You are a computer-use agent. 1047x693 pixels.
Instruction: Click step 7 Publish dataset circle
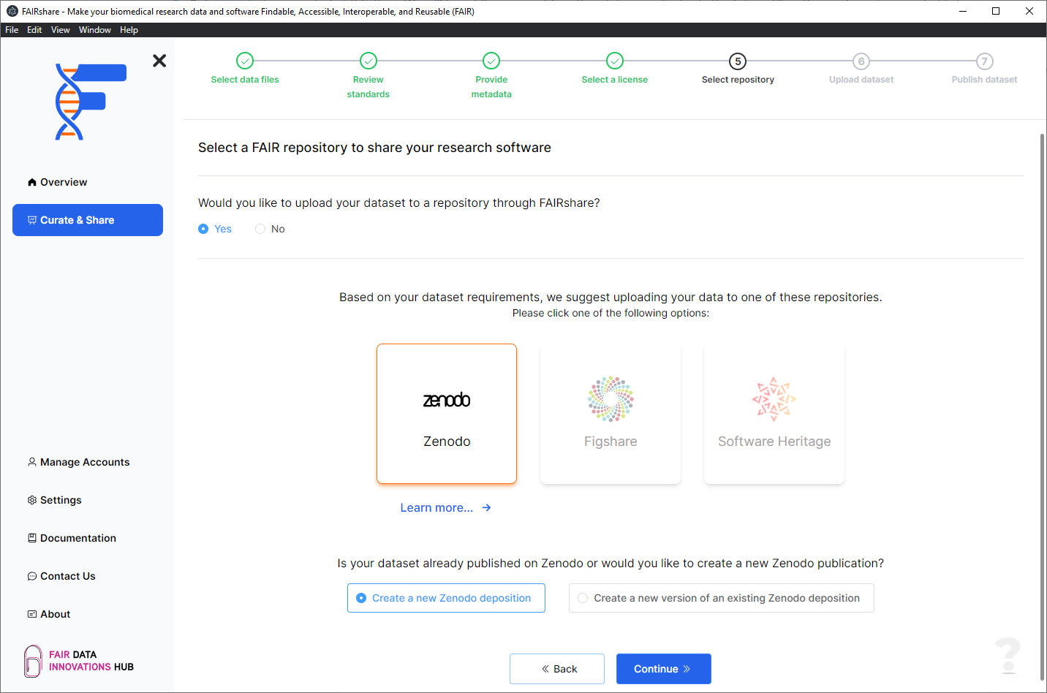(x=985, y=61)
